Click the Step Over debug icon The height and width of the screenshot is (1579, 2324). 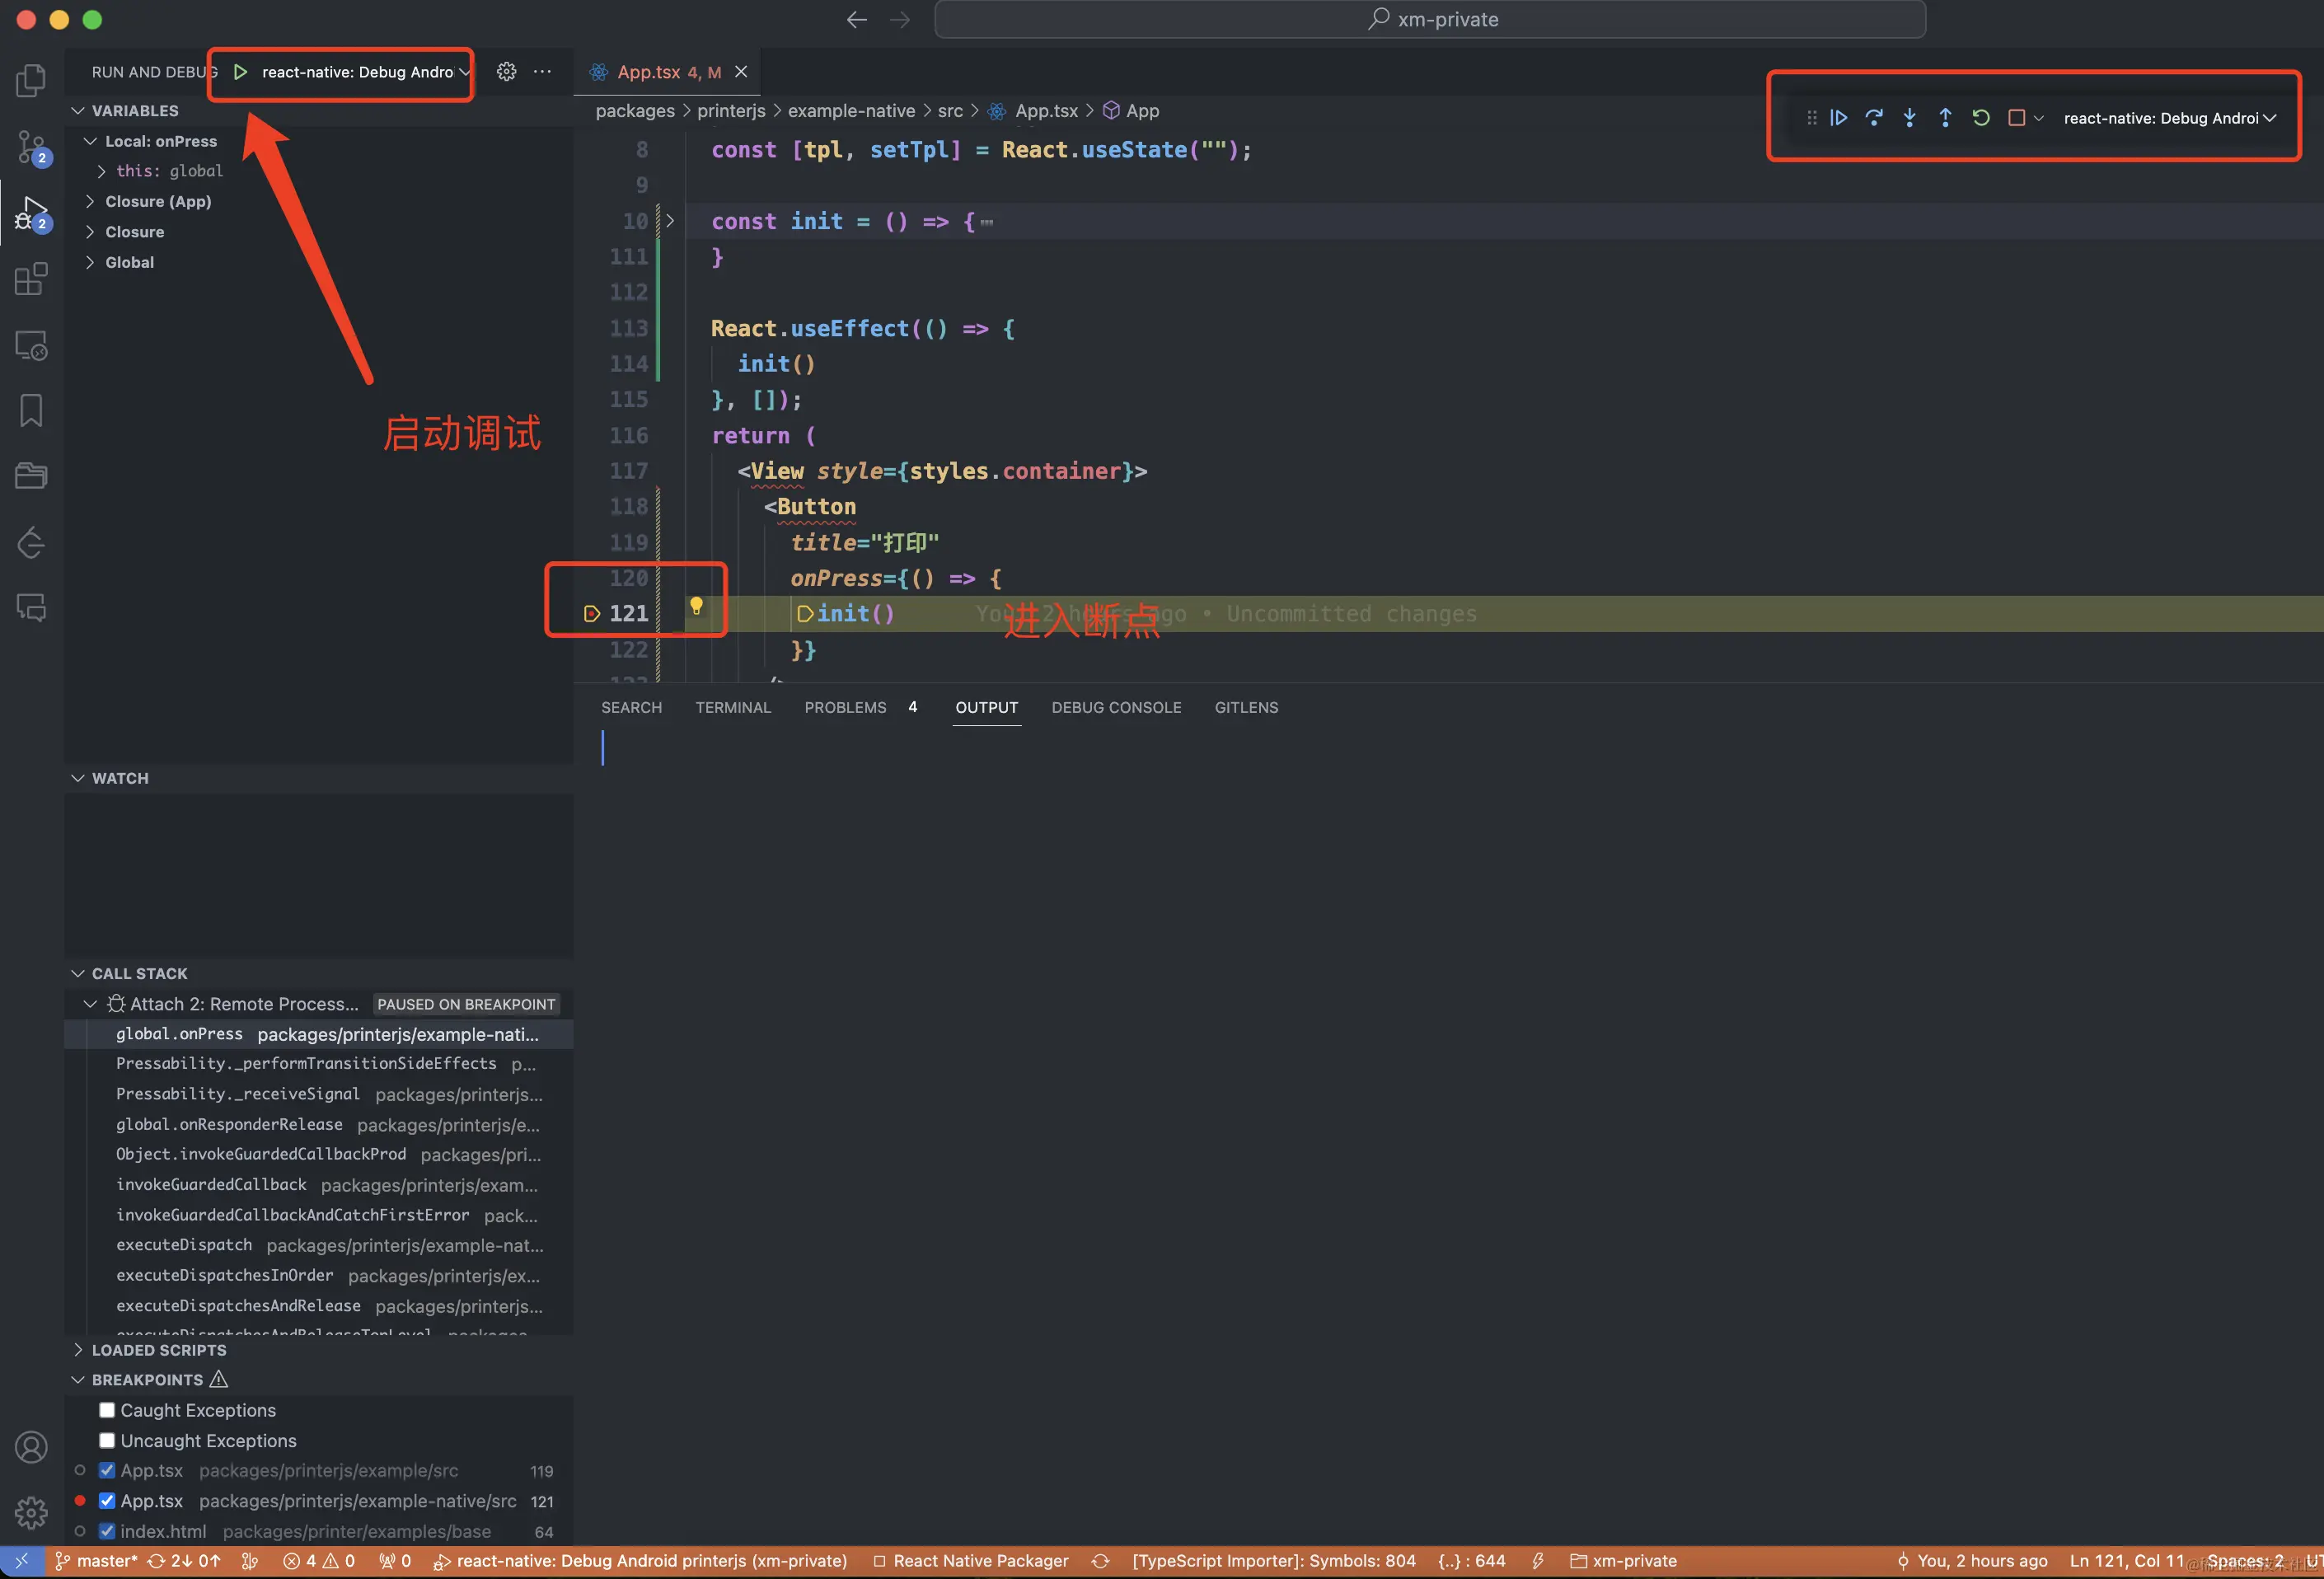tap(1874, 118)
